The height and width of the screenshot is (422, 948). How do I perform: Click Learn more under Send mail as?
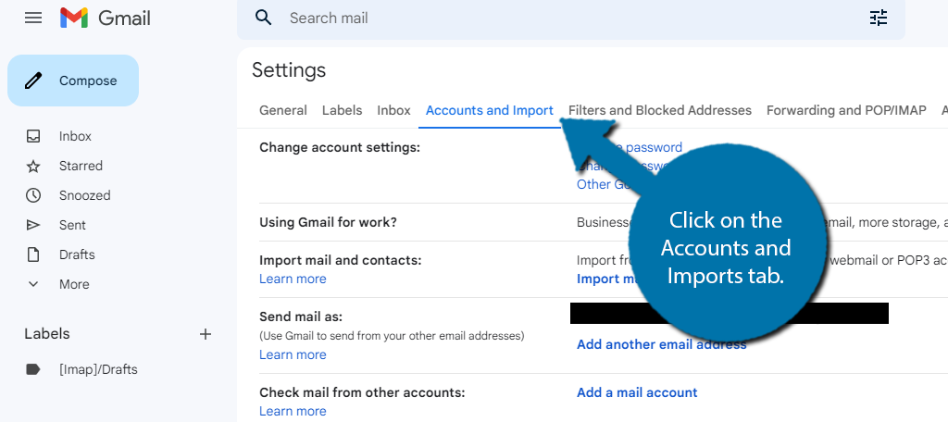(293, 354)
